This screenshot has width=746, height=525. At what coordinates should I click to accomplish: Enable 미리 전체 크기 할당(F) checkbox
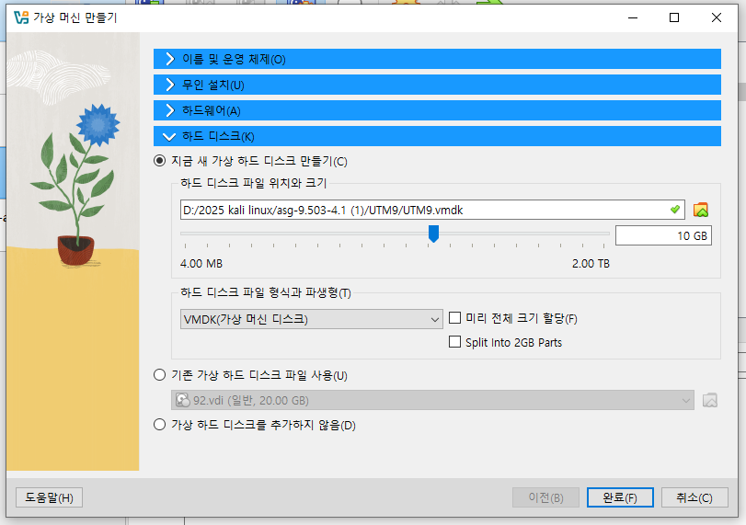pyautogui.click(x=454, y=317)
